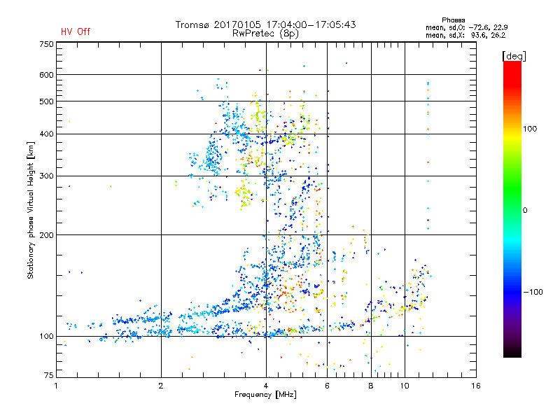560x420 pixels.
Task: Click the 200 height axis label
Action: pyautogui.click(x=46, y=235)
